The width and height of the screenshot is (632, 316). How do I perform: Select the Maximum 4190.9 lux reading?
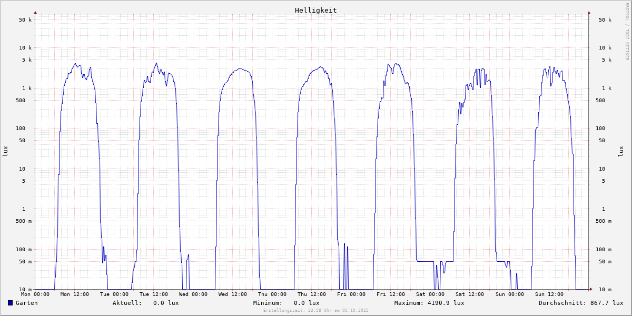(x=445, y=303)
